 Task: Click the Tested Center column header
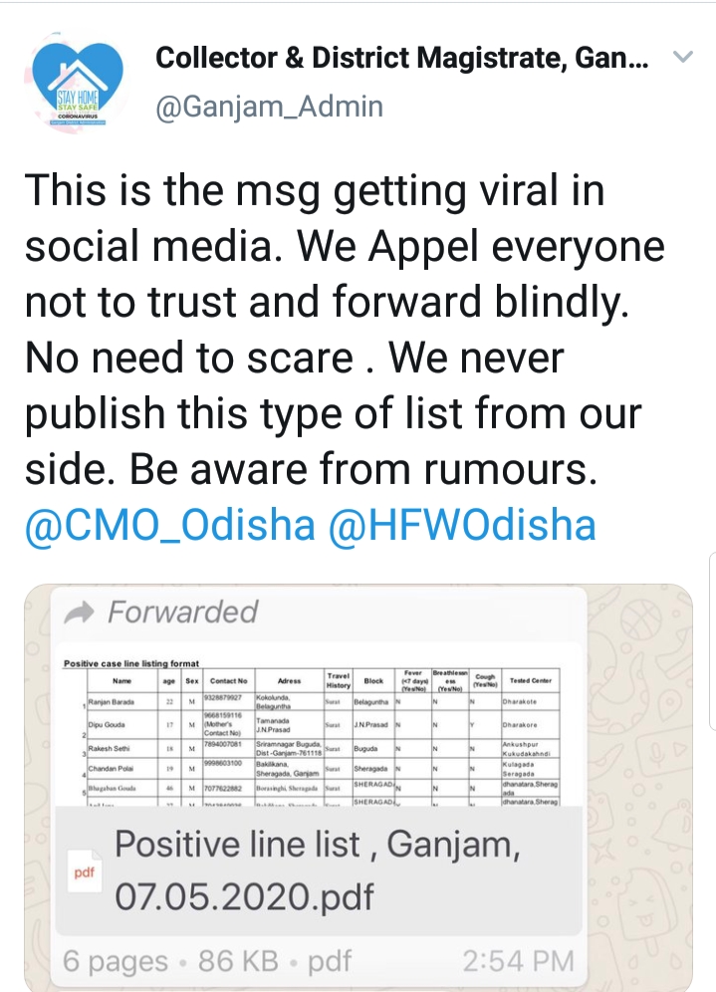tap(530, 680)
